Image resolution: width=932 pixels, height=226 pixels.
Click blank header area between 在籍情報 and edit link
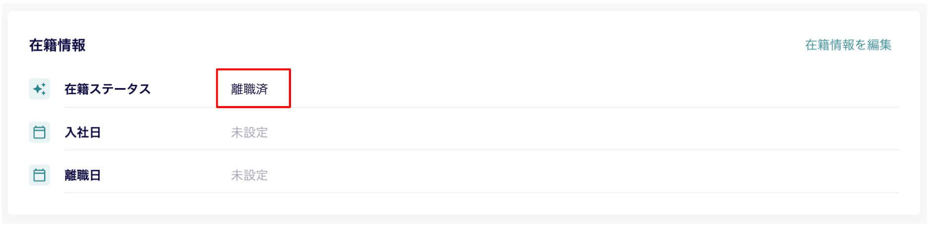(446, 45)
